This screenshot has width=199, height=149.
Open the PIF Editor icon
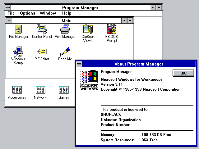click(x=42, y=55)
